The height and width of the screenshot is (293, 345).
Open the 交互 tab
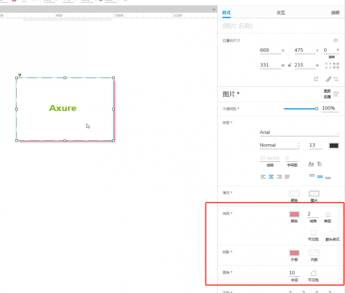pos(281,13)
